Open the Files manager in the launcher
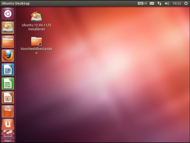Screen dimensions: 190x143 8,42
